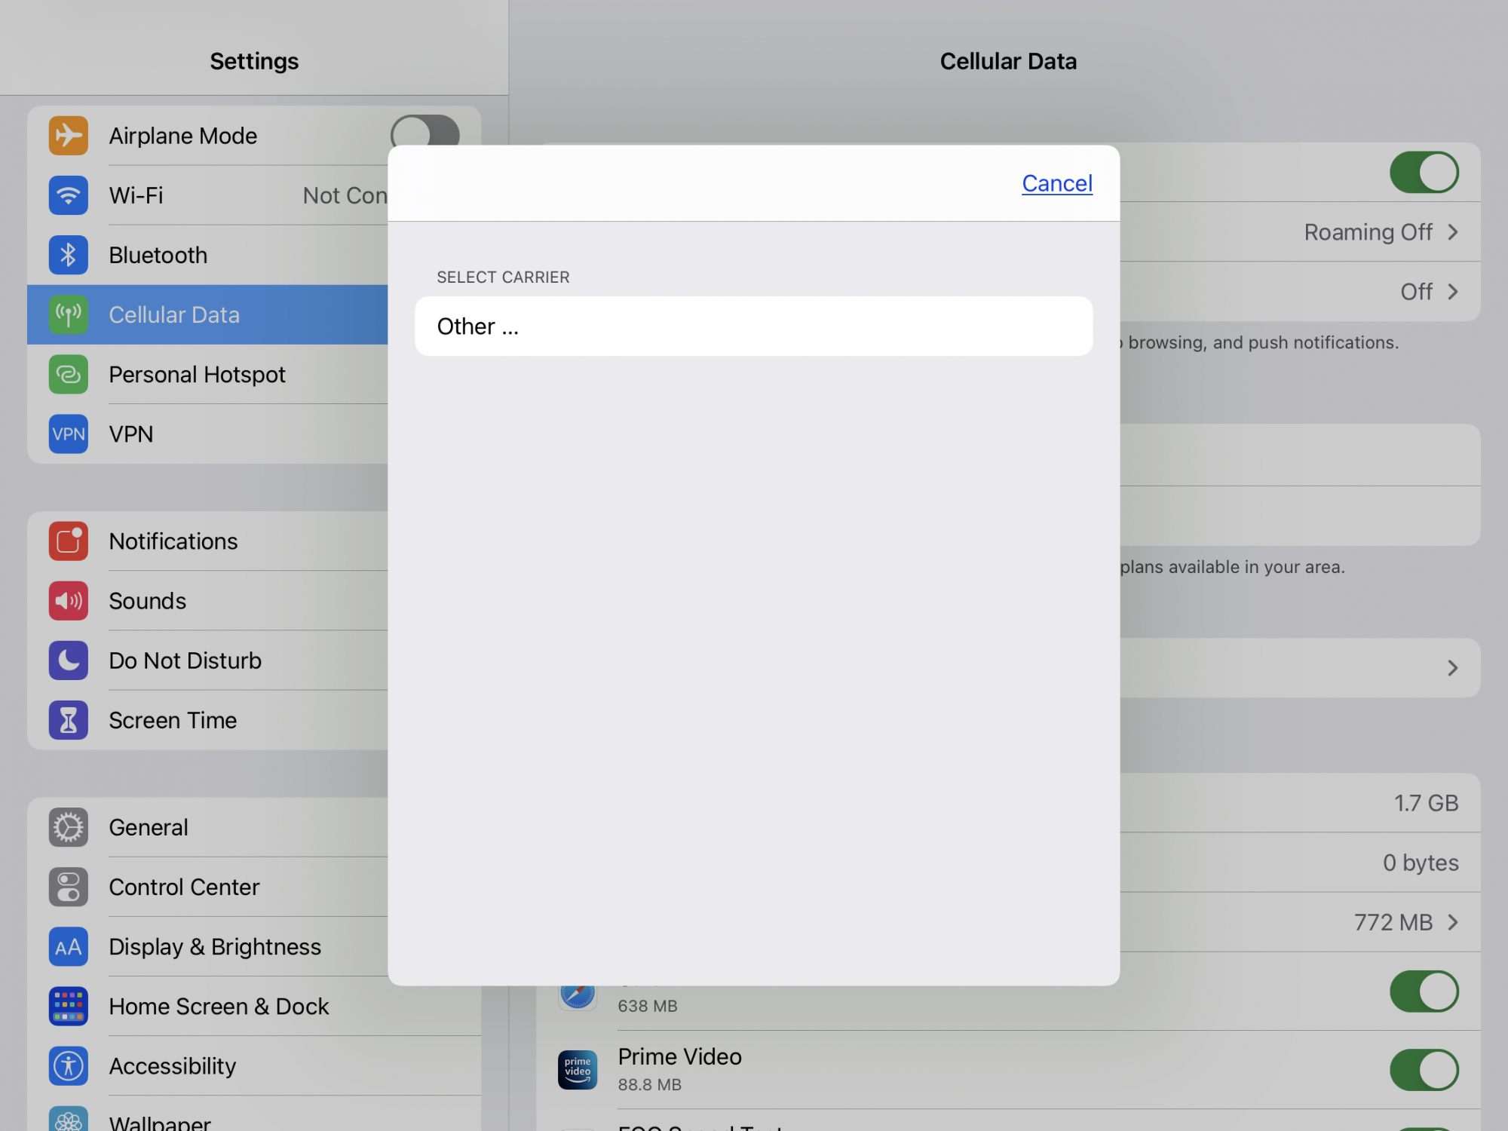Expand the Roaming Off chevron
This screenshot has width=1508, height=1131.
(1452, 232)
